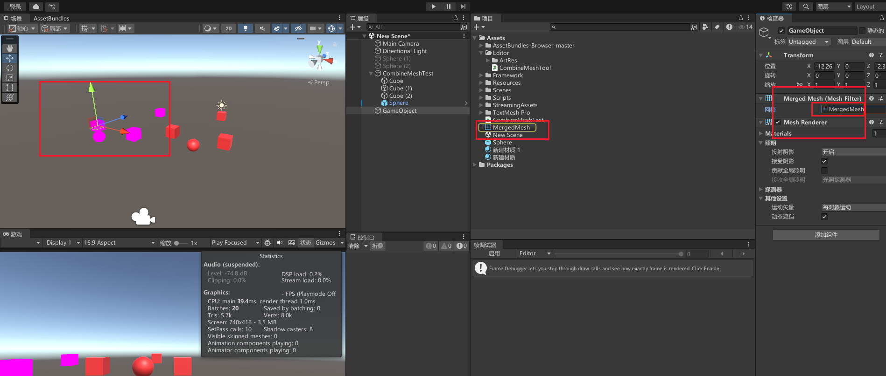This screenshot has width=886, height=376.
Task: Click the 添加组件 (Add Component) button
Action: [x=826, y=235]
